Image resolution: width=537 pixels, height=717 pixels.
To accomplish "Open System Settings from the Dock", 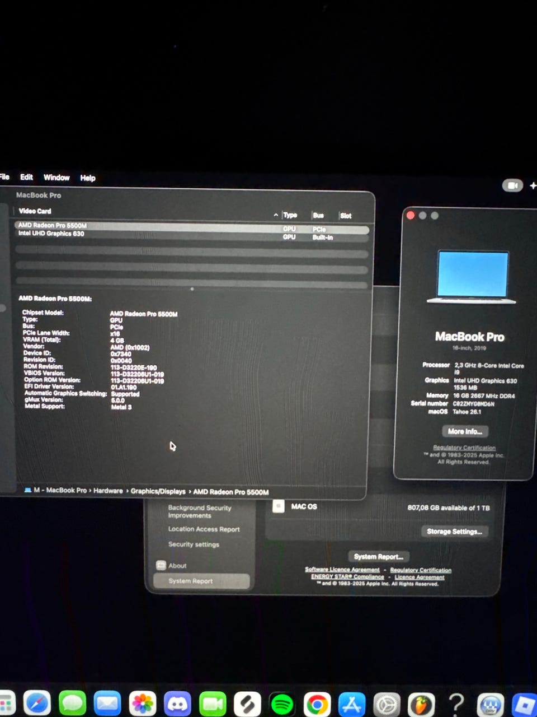I will point(386,704).
